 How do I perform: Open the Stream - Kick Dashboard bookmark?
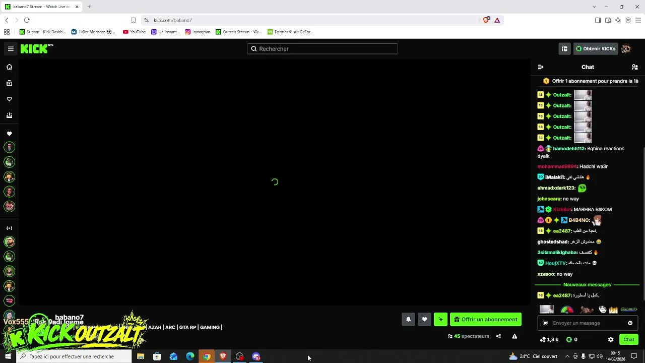coord(42,32)
